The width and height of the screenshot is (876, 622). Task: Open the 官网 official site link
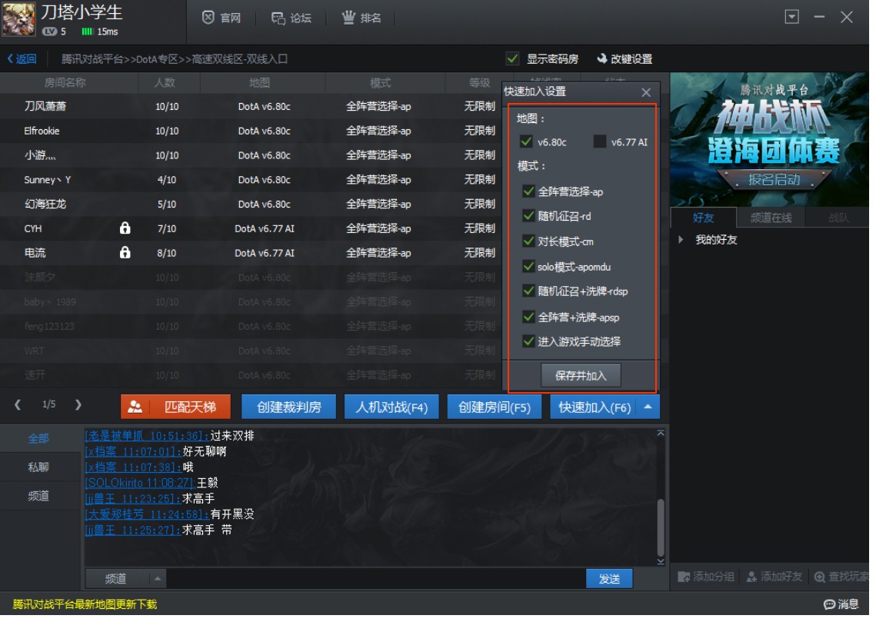222,18
